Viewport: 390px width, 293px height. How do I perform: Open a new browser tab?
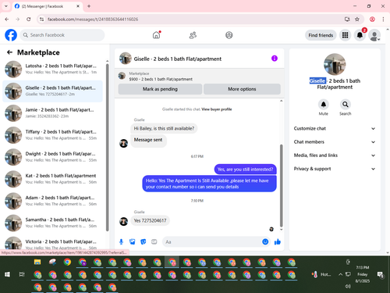pyautogui.click(x=89, y=6)
